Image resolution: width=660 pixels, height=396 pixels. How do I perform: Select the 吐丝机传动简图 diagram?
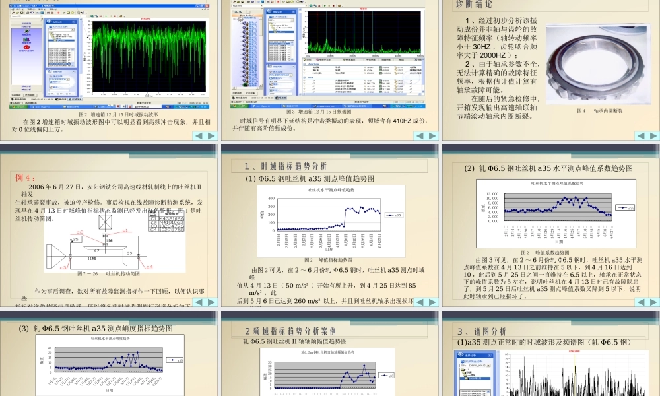pyautogui.click(x=115, y=240)
